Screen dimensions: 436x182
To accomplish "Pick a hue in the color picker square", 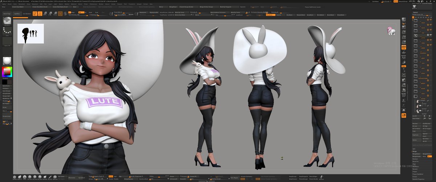I will (7, 71).
